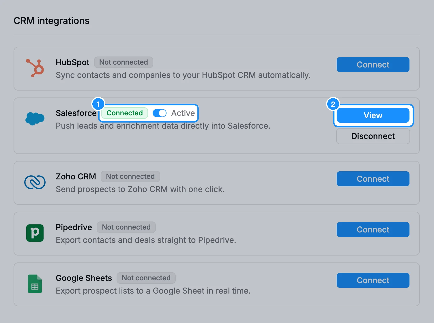434x323 pixels.
Task: Click the Salesforce integration name
Action: (x=76, y=113)
